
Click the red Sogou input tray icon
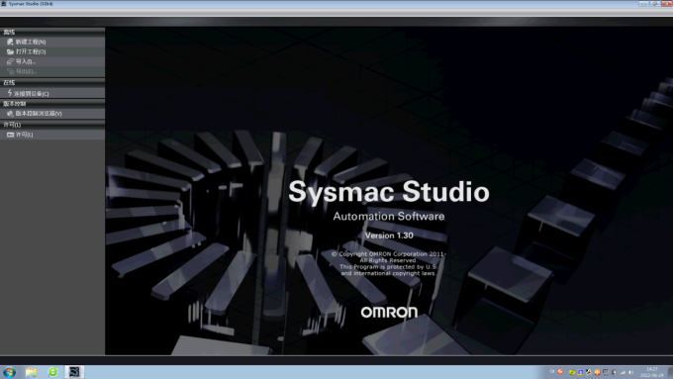tap(560, 372)
